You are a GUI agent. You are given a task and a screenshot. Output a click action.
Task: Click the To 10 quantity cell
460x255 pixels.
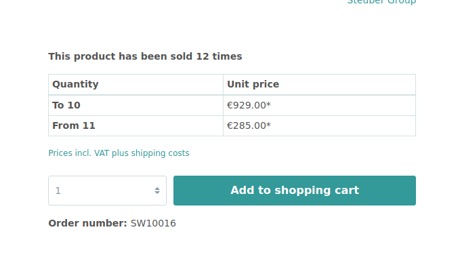[135, 105]
